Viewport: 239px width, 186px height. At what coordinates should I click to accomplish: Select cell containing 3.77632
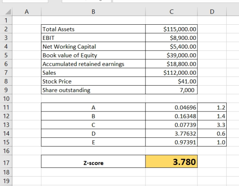[x=171, y=133]
